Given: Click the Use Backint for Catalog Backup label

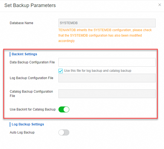Looking at the screenshot, I should coord(32,109).
